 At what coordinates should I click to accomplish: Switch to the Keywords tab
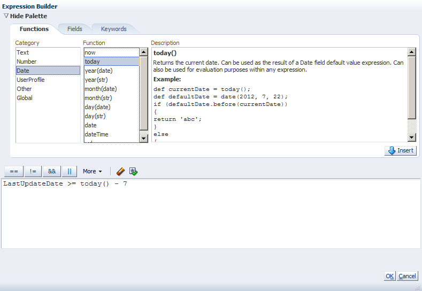(x=113, y=29)
